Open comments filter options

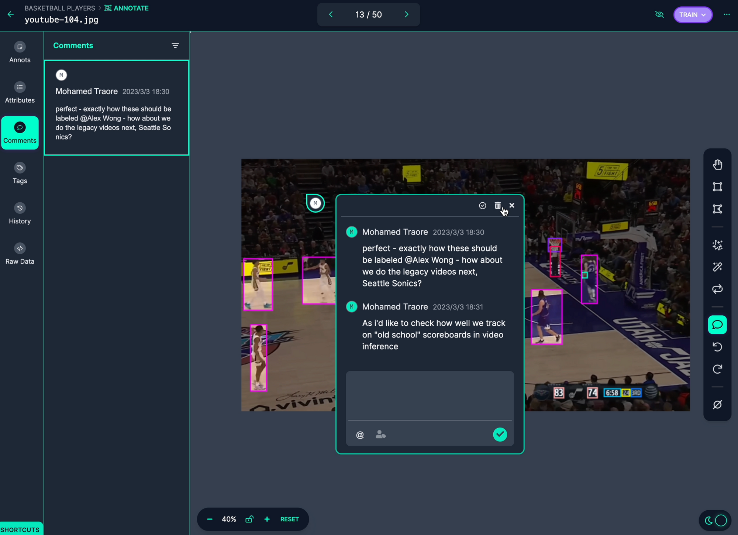point(175,45)
